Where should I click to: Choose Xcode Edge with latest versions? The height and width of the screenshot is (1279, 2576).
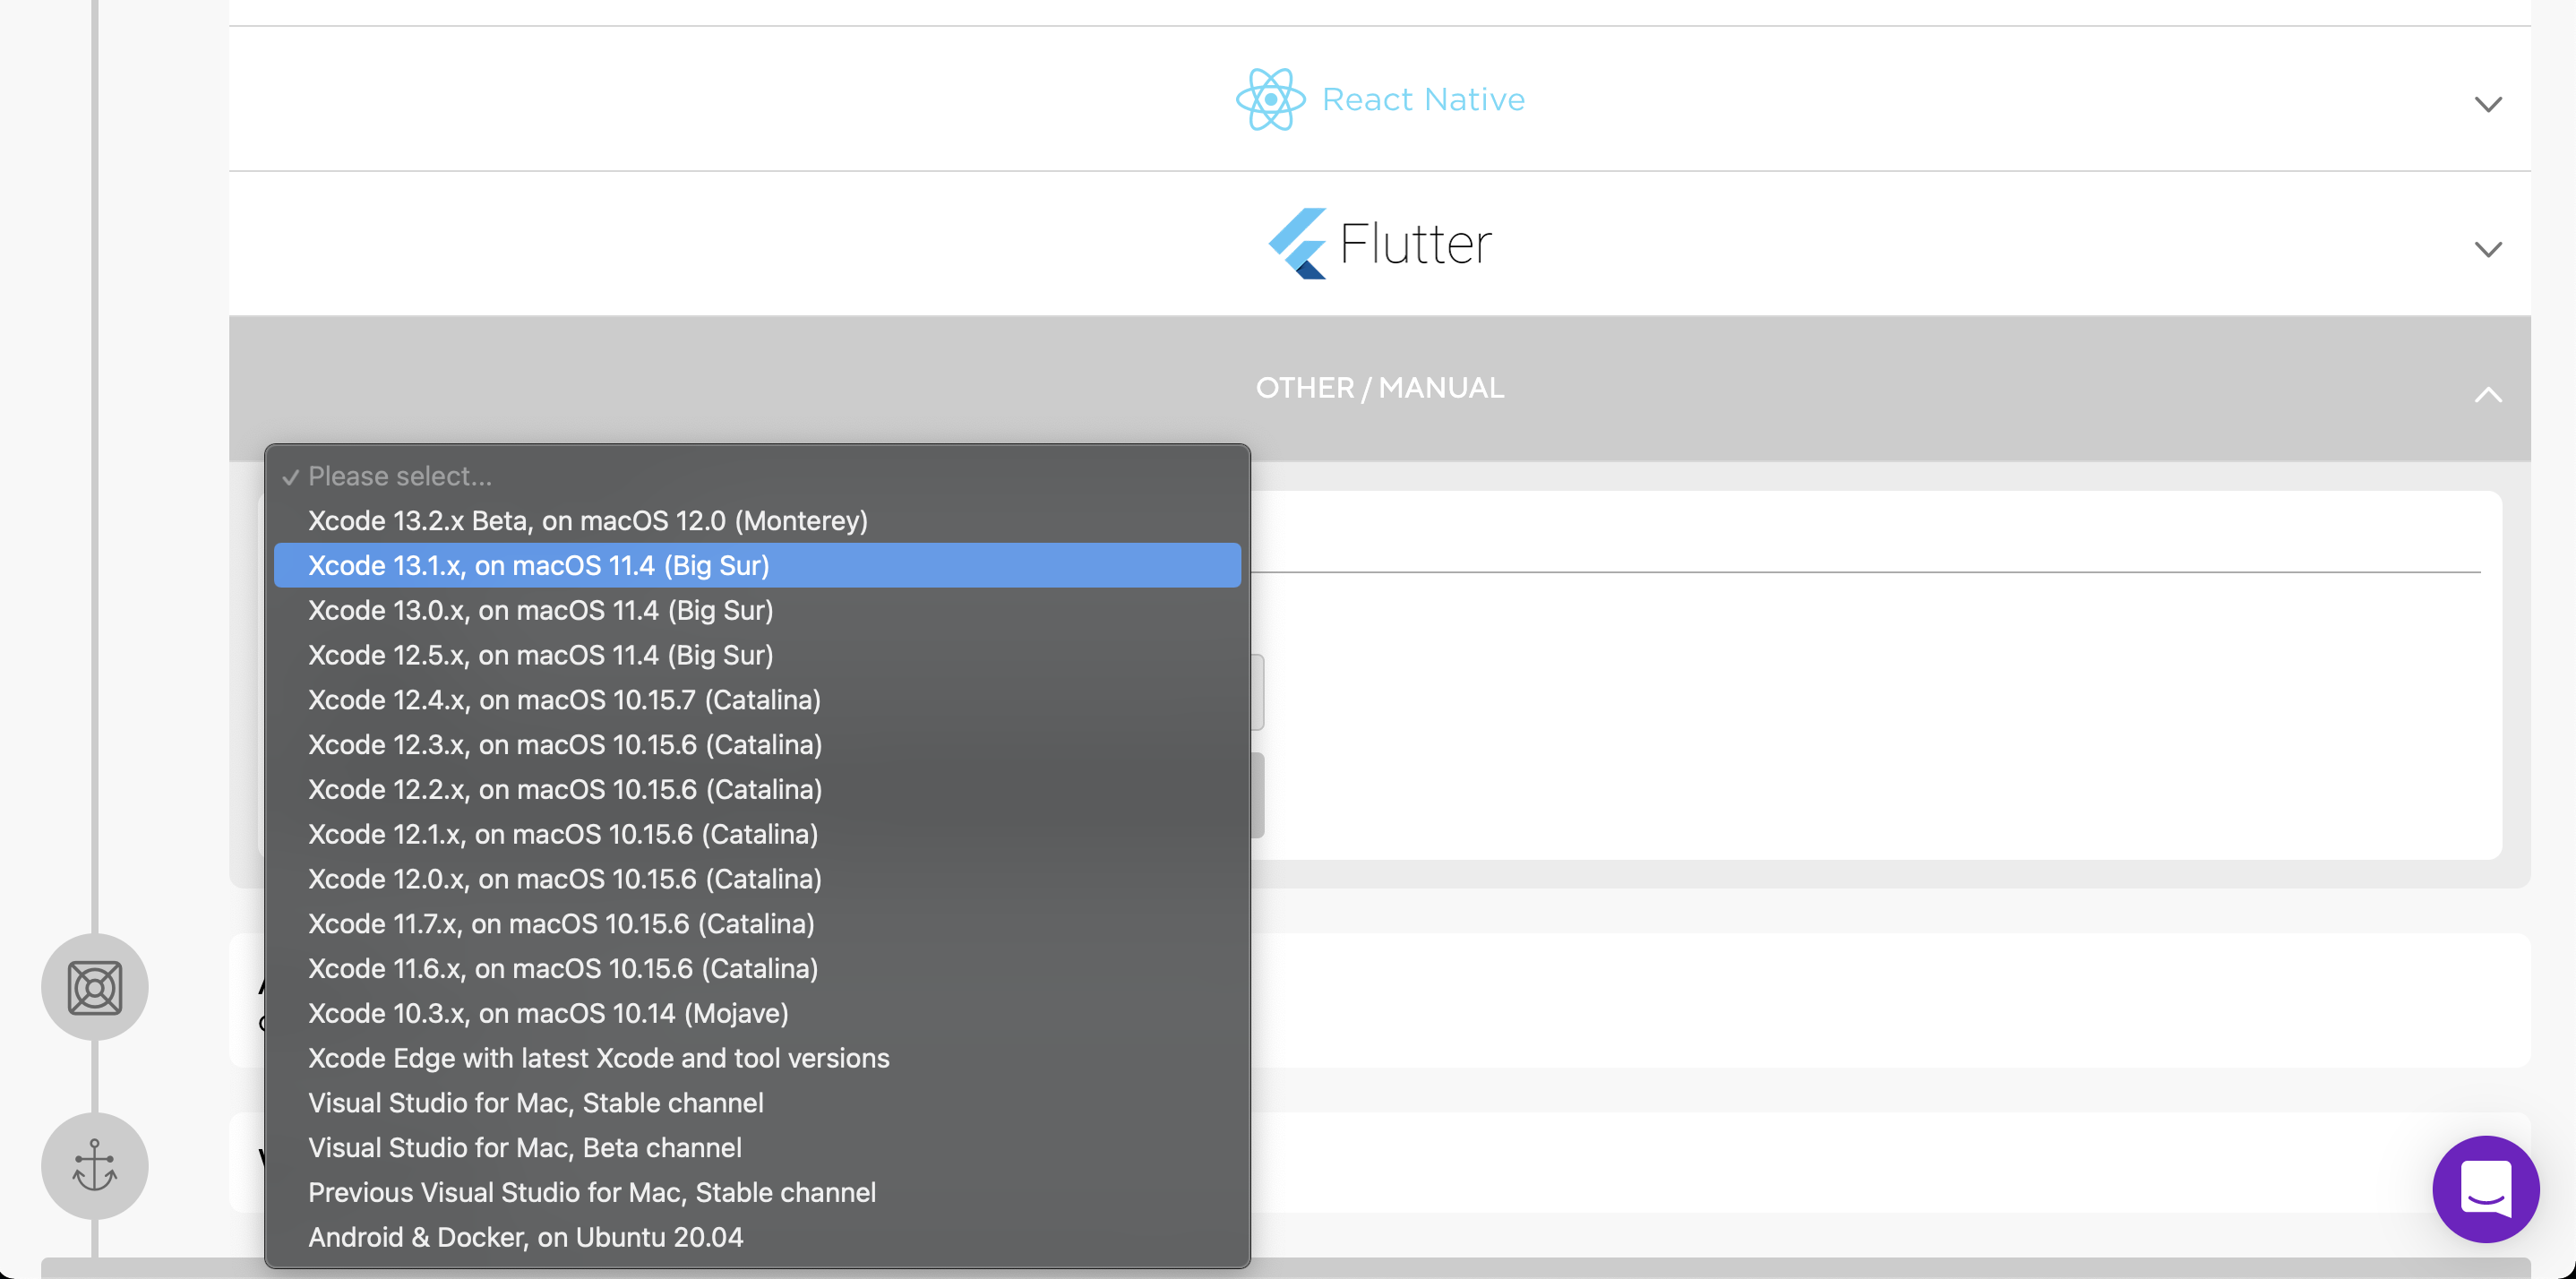coord(598,1058)
